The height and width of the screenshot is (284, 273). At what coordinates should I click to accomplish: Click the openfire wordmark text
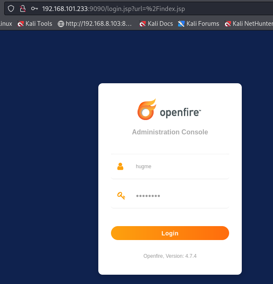[x=180, y=112]
